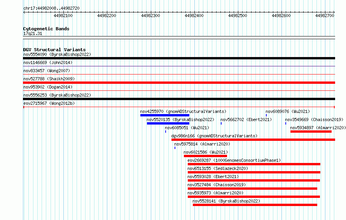Click red bar under nsv5934897

coord(311,132)
